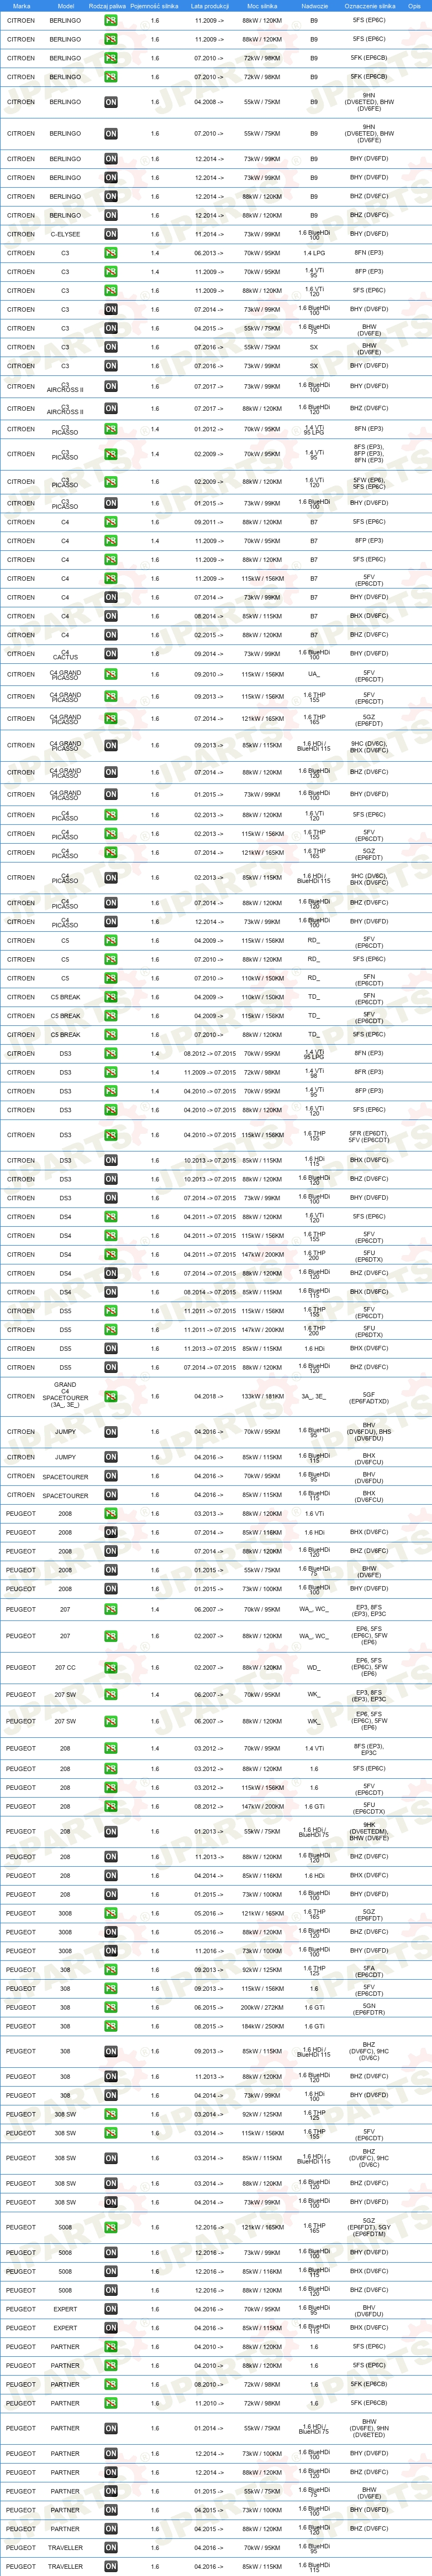Image resolution: width=432 pixels, height=2576 pixels.
Task: Click the diesel icon in the SPACETOURER 85kW row
Action: tap(110, 1495)
